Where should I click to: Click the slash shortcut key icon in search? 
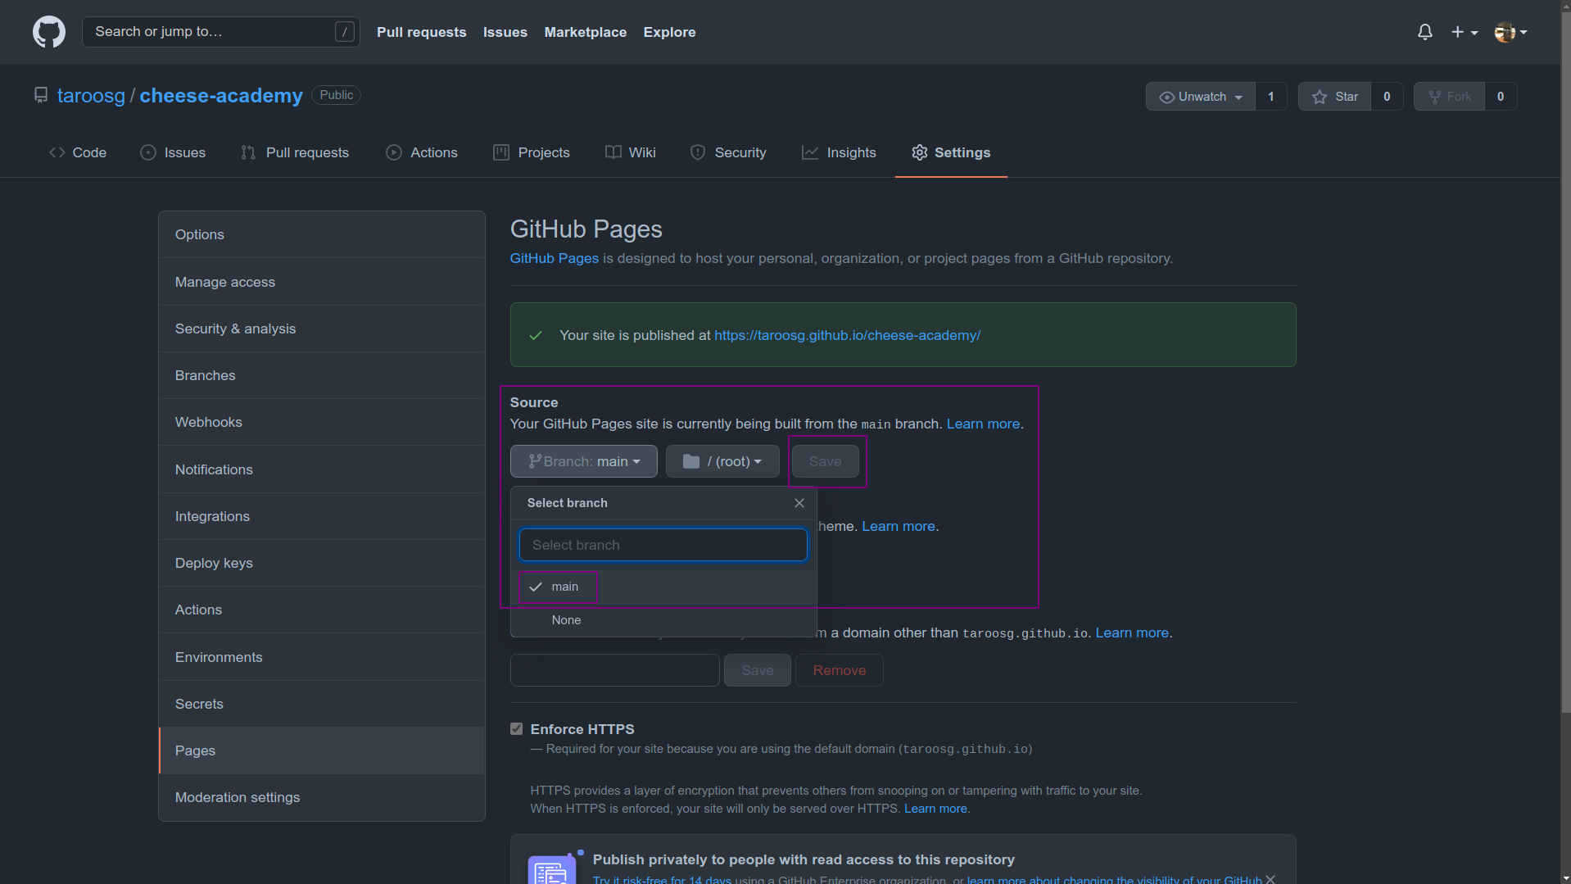(345, 32)
